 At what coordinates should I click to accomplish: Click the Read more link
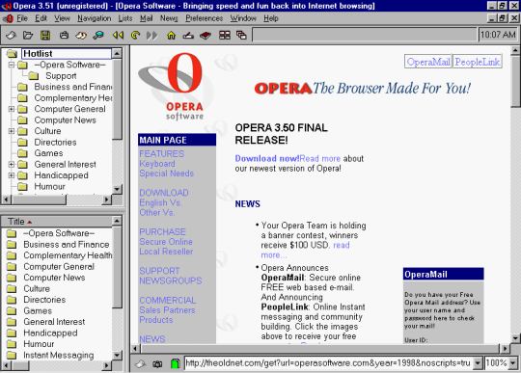[320, 159]
